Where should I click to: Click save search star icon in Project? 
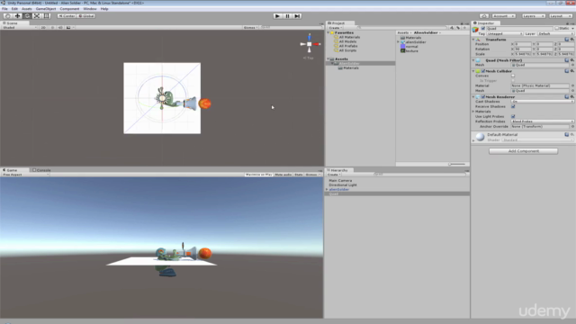point(464,28)
